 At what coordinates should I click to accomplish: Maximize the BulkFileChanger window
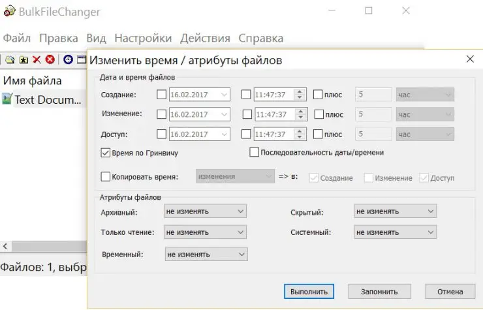pyautogui.click(x=368, y=11)
